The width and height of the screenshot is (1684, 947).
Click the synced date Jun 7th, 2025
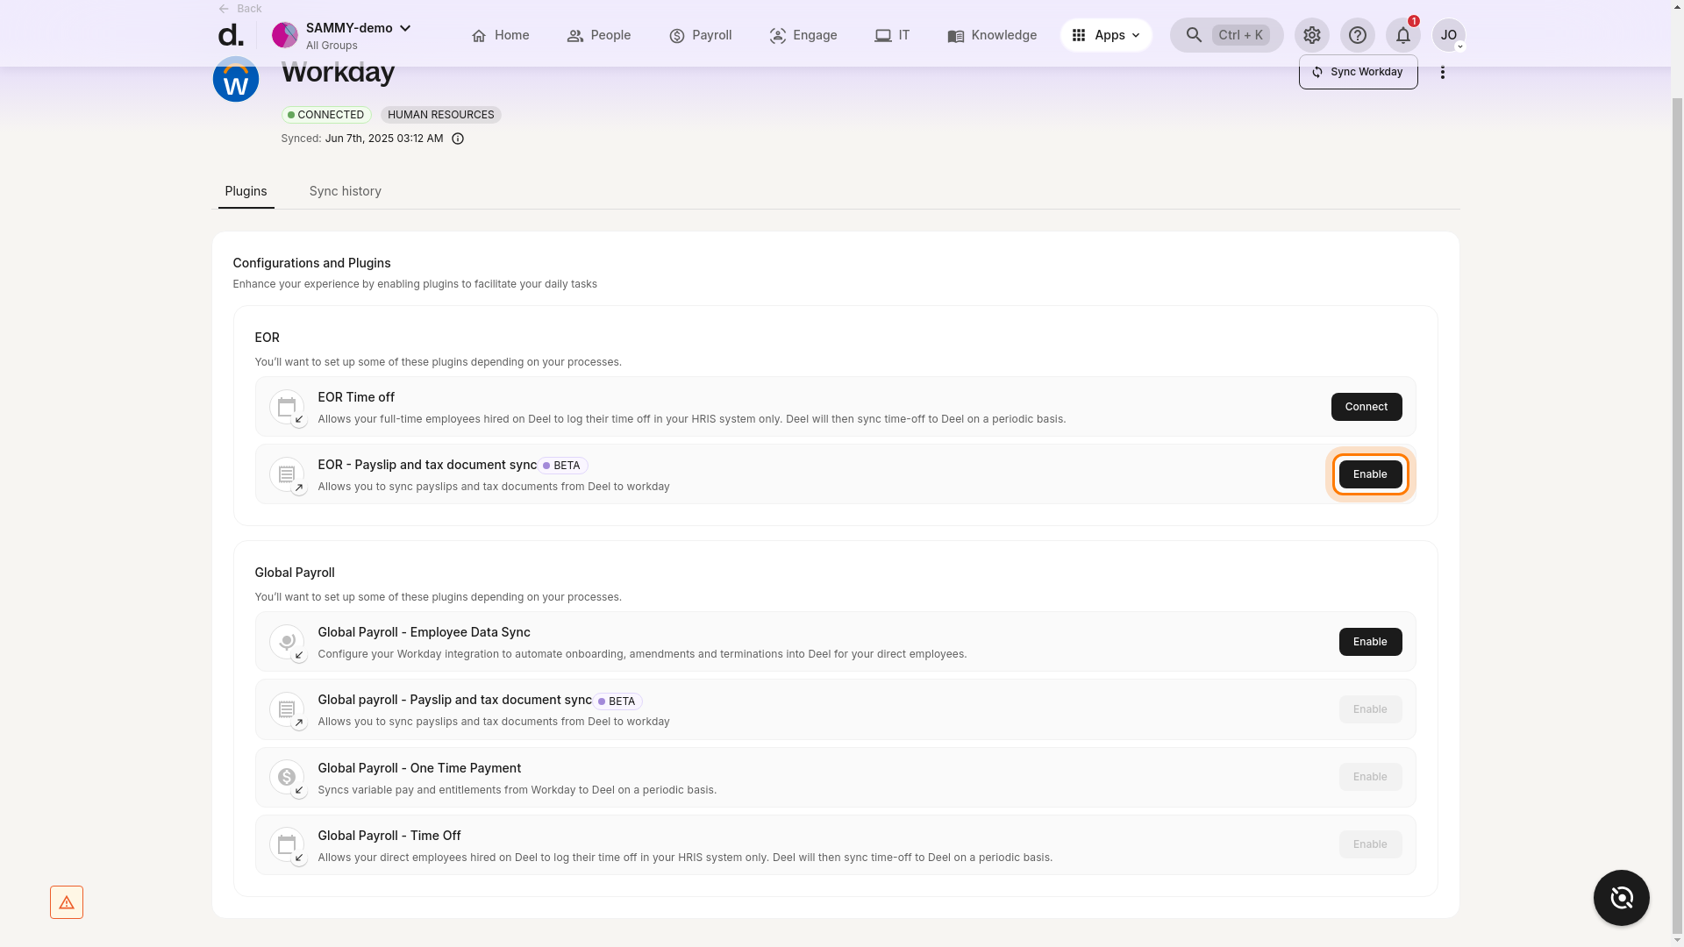pyautogui.click(x=383, y=139)
